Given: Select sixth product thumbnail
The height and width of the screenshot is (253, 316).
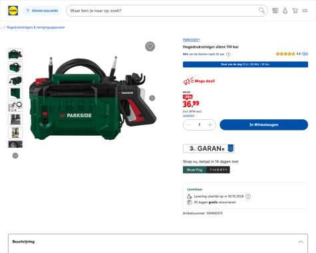Looking at the screenshot, I should coord(15,119).
